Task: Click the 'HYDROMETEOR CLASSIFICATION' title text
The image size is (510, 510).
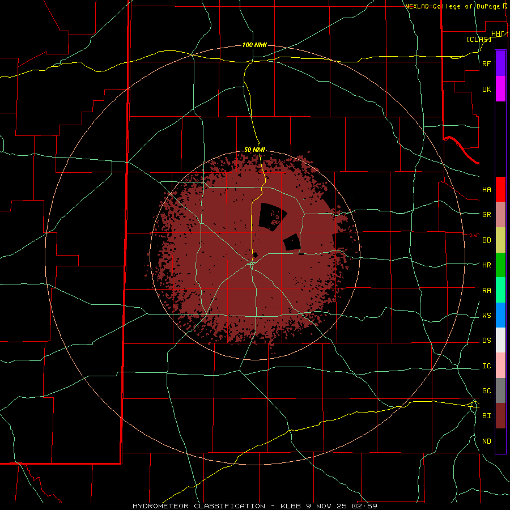Action: 199,506
